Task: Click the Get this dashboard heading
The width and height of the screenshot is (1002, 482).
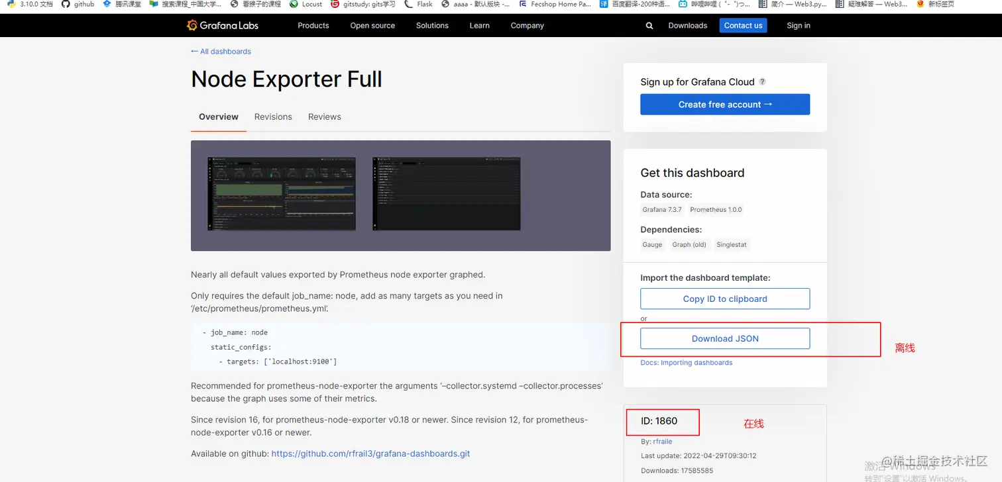Action: tap(693, 173)
